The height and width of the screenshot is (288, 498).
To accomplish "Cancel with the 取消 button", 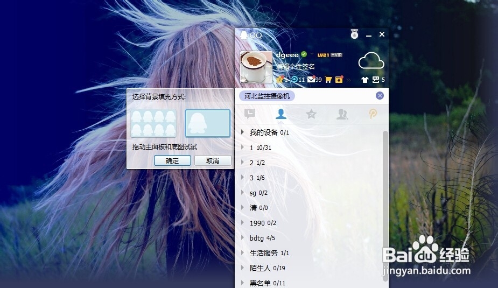I will click(x=213, y=160).
